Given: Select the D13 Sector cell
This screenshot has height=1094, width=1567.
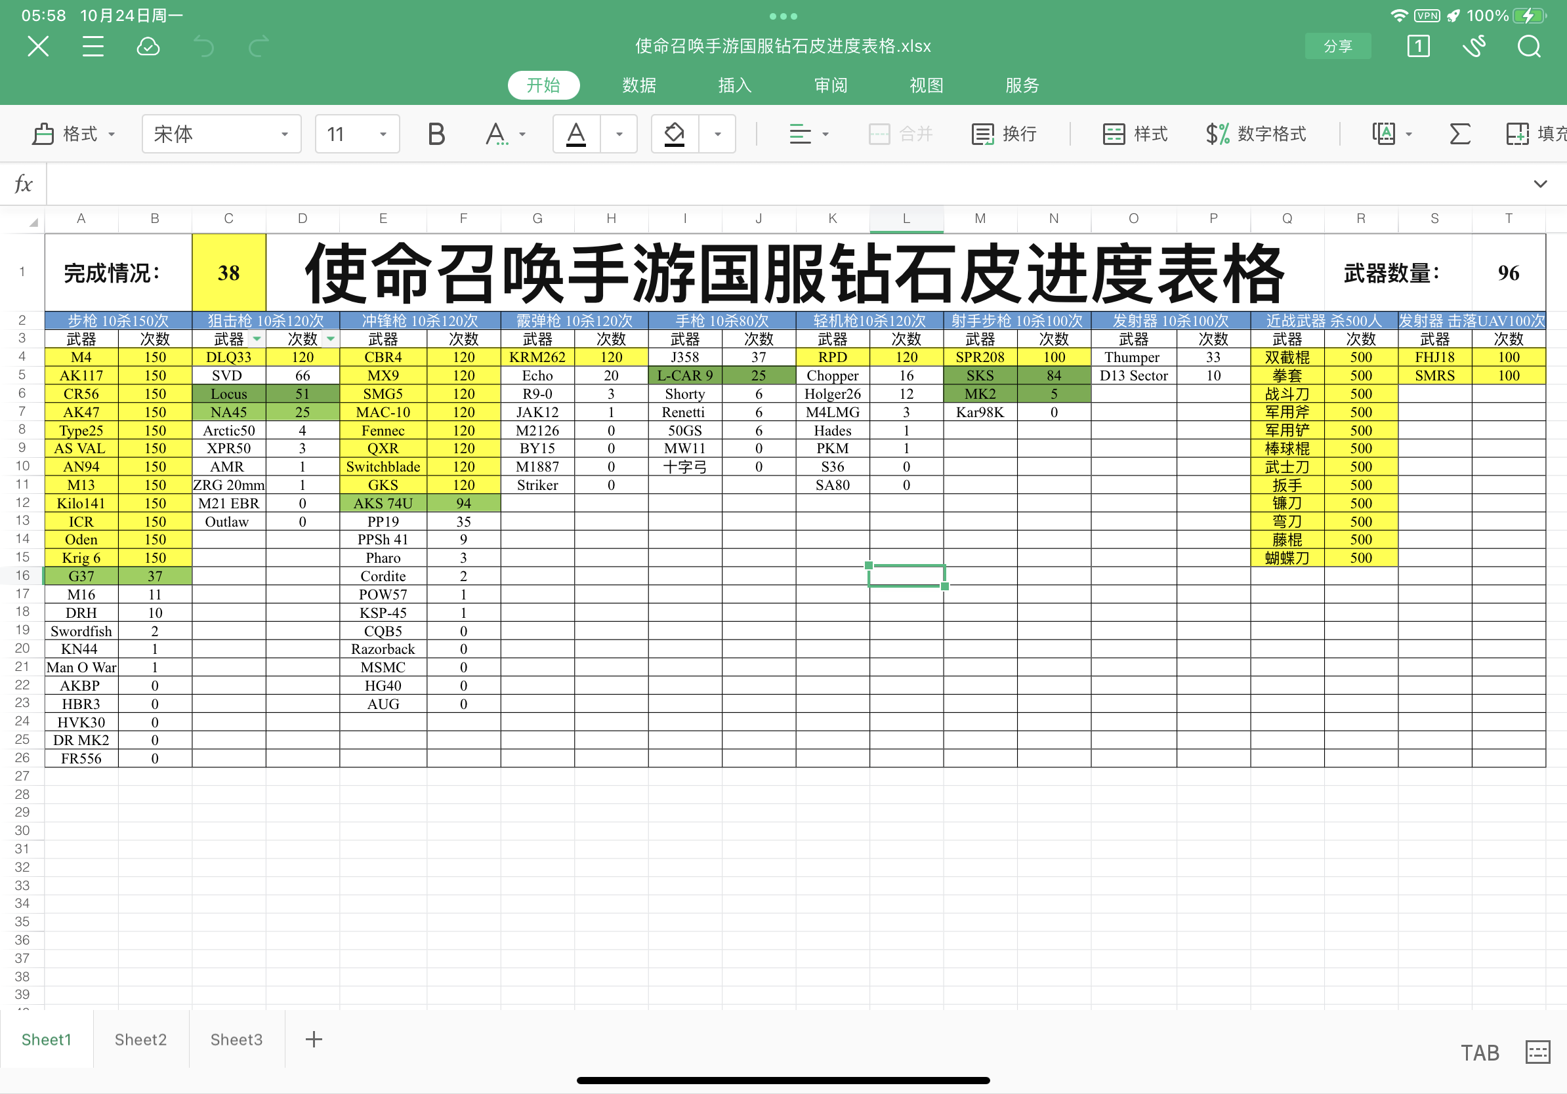Looking at the screenshot, I should pos(1134,376).
